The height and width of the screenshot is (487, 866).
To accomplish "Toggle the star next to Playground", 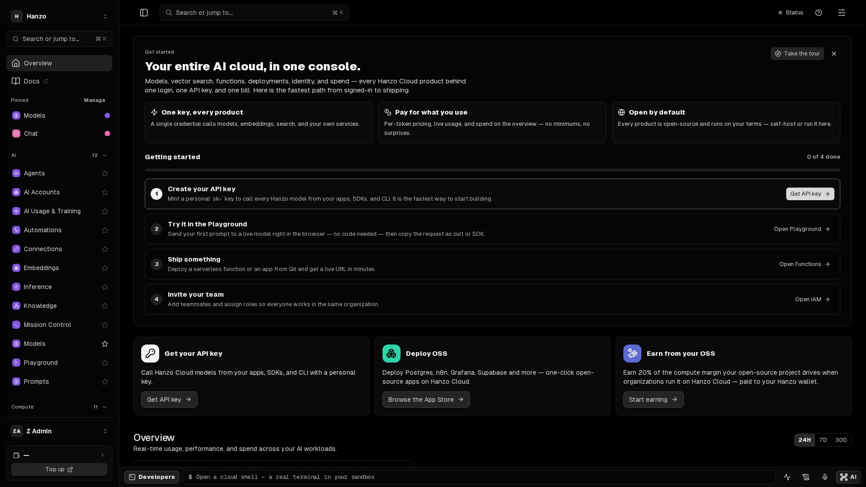I will point(105,363).
